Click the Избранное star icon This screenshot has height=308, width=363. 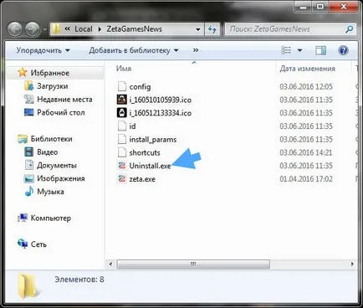[x=23, y=73]
